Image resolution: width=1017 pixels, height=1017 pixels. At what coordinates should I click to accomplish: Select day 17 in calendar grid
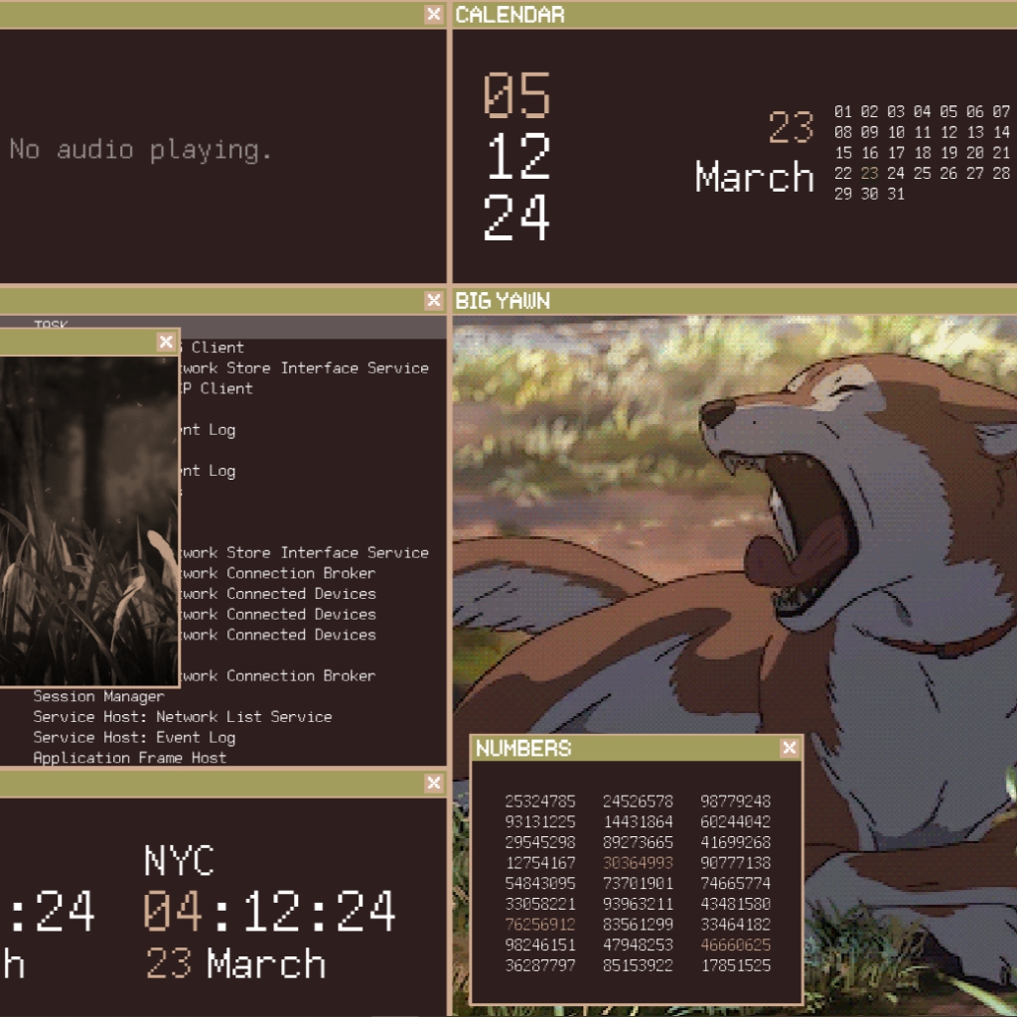tap(897, 153)
